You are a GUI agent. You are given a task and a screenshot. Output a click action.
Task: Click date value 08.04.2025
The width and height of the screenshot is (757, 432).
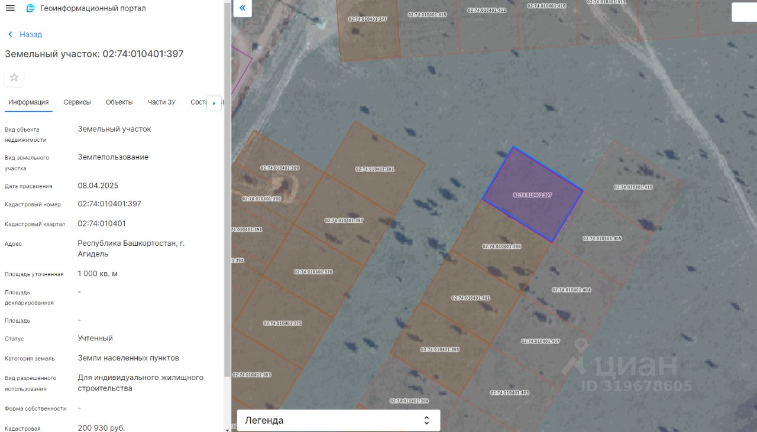click(x=98, y=186)
